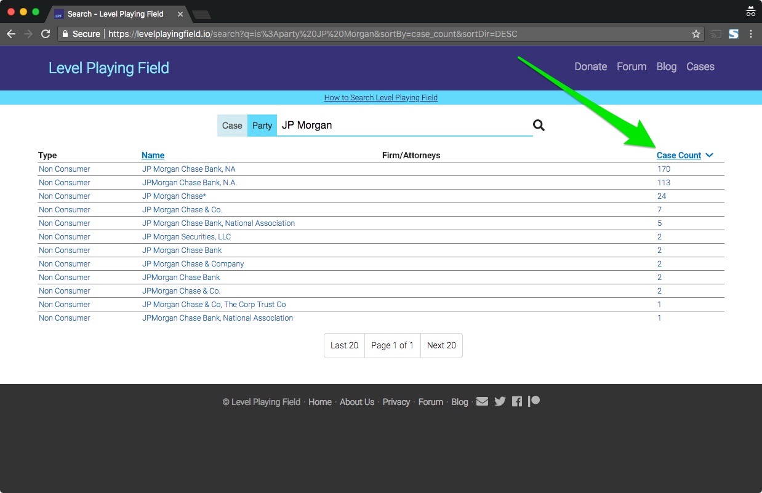The width and height of the screenshot is (762, 493).
Task: Click the cast icon in address bar
Action: click(716, 34)
